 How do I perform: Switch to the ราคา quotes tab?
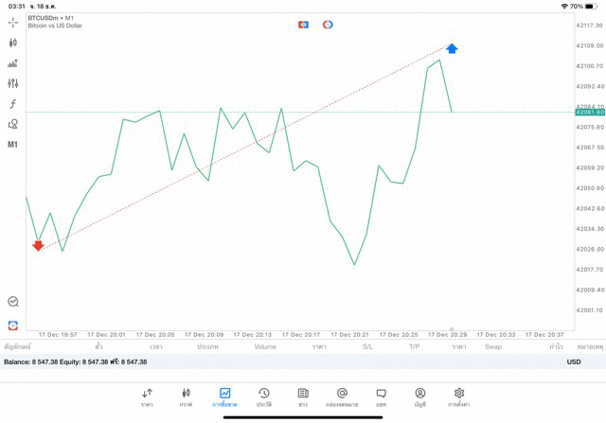click(x=147, y=397)
